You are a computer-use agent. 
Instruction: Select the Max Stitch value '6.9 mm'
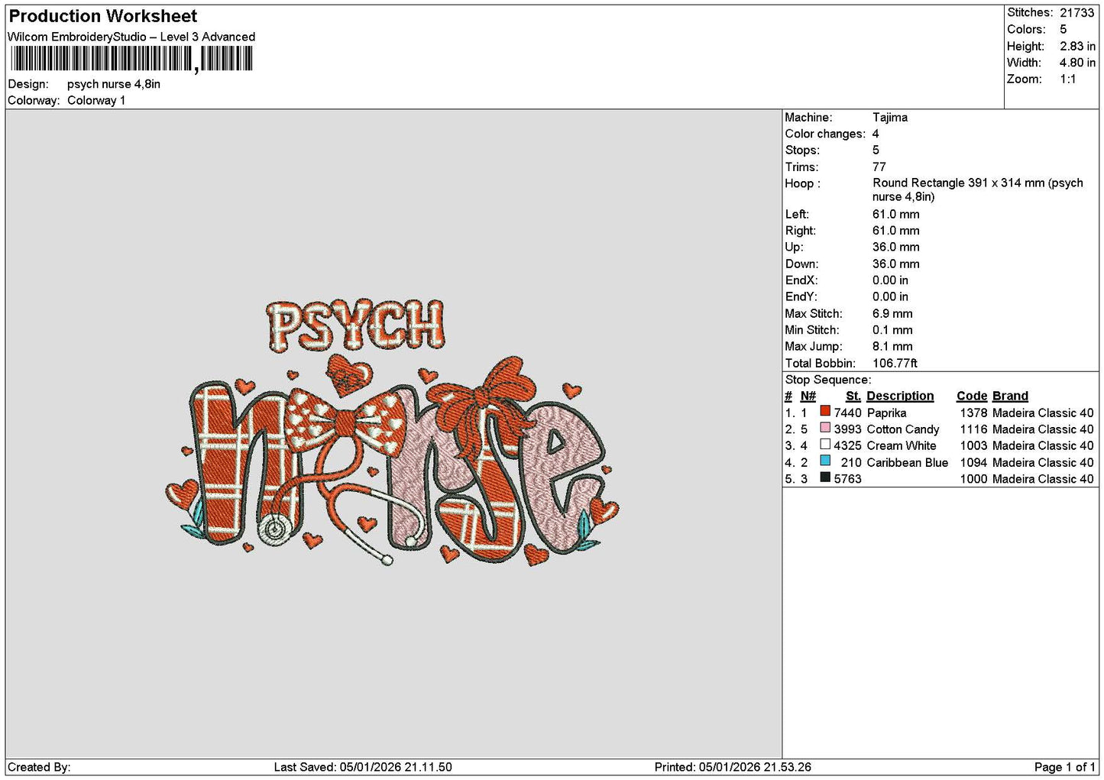pos(892,313)
